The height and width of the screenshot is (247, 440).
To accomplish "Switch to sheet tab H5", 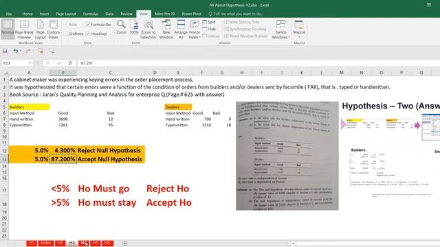I will pyautogui.click(x=96, y=243).
